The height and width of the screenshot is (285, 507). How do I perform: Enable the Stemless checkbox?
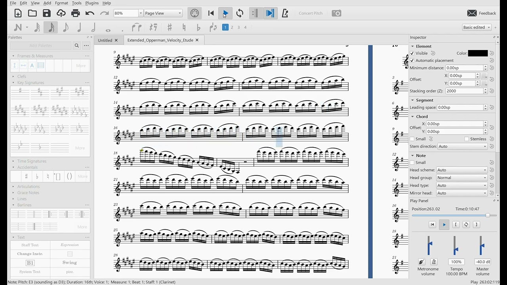(x=467, y=139)
